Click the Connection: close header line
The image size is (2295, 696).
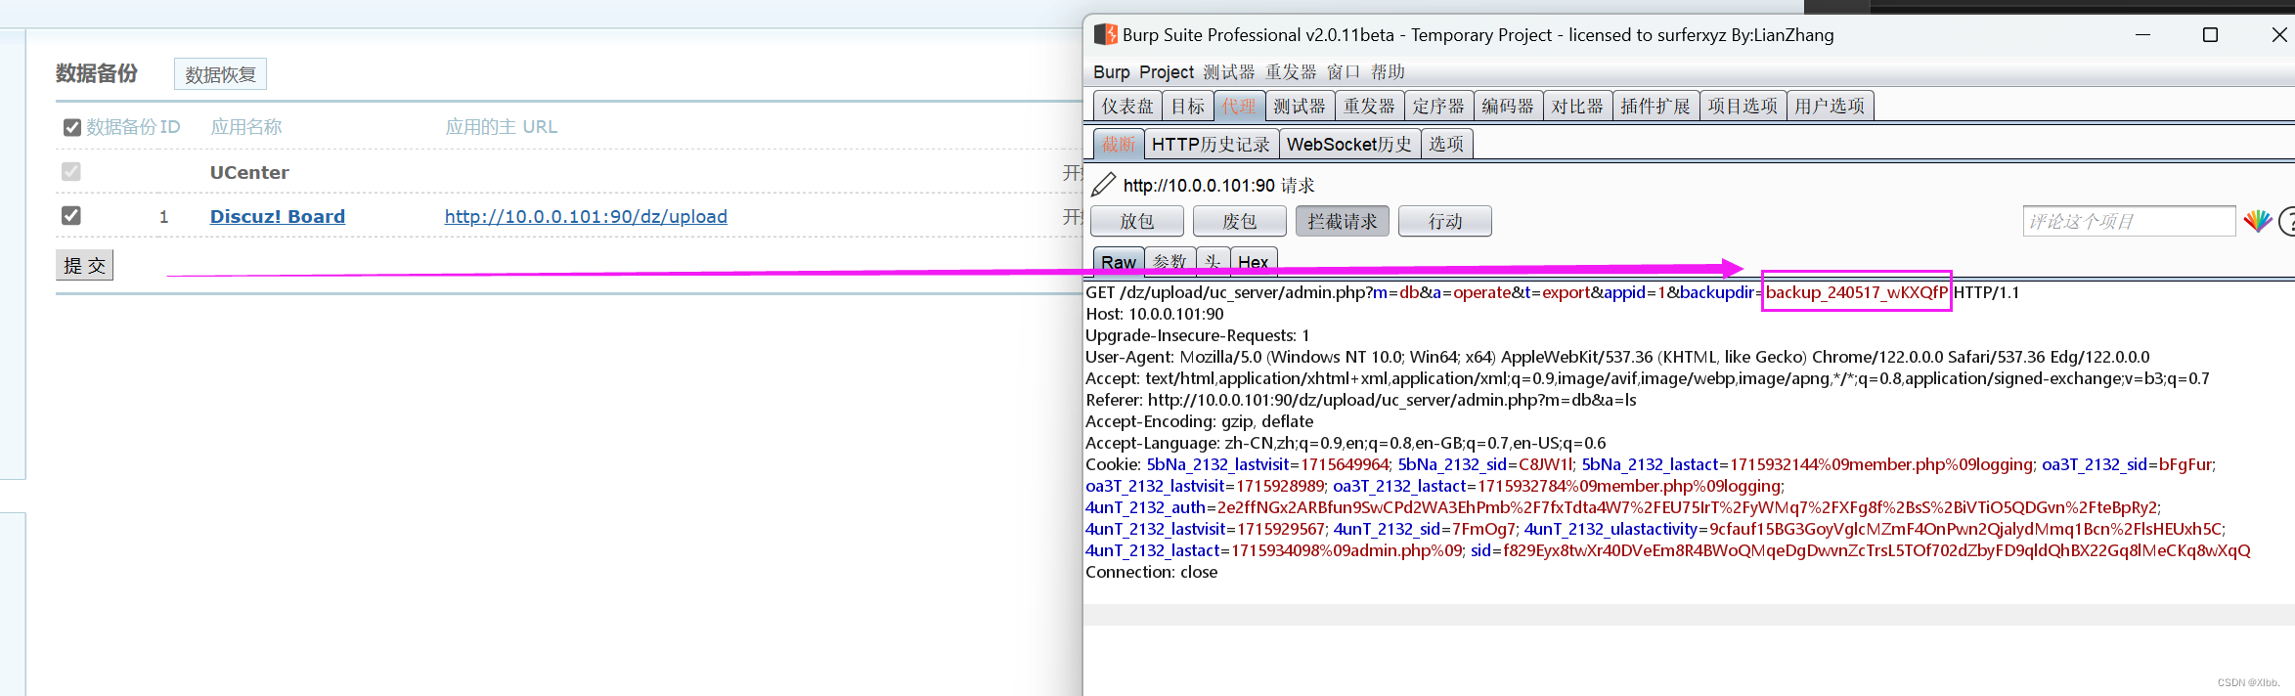[1152, 572]
